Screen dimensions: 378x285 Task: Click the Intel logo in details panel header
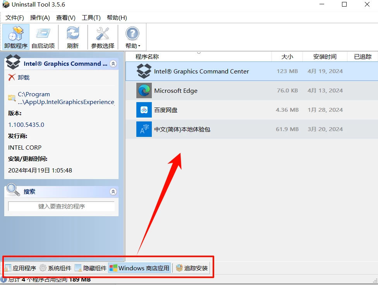click(x=13, y=62)
